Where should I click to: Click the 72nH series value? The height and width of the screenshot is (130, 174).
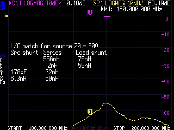tap(52, 72)
